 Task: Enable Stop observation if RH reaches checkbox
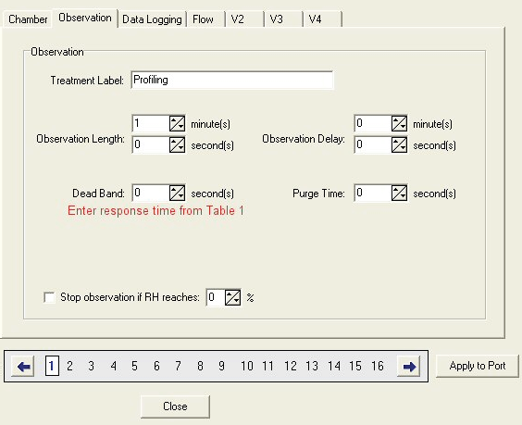click(x=49, y=297)
